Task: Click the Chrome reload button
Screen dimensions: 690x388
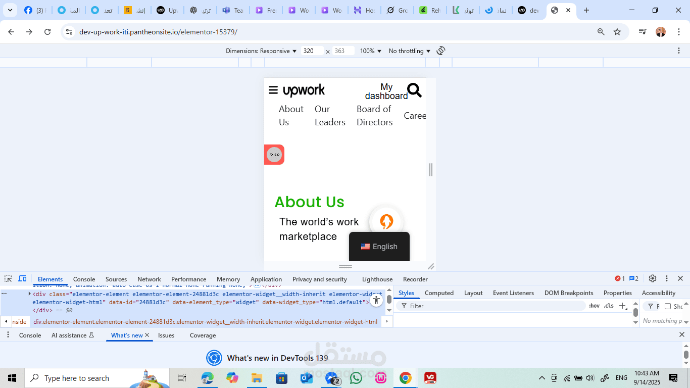Action: [x=47, y=32]
